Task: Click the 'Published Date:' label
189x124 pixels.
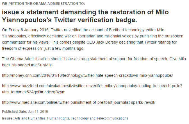Action: 14,112
